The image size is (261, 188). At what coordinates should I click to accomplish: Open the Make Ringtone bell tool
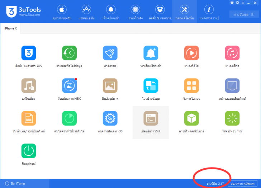tap(151, 53)
